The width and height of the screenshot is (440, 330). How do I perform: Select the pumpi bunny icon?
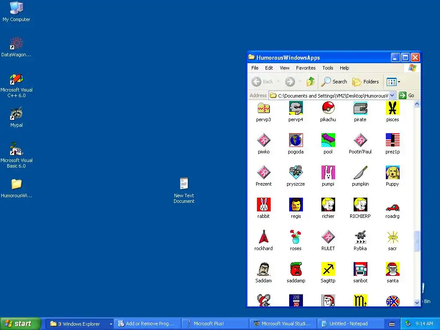coord(328,172)
